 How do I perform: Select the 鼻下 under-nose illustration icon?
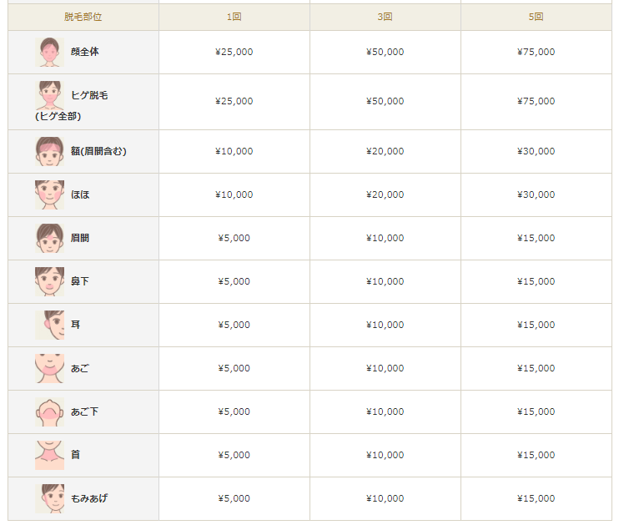49,281
